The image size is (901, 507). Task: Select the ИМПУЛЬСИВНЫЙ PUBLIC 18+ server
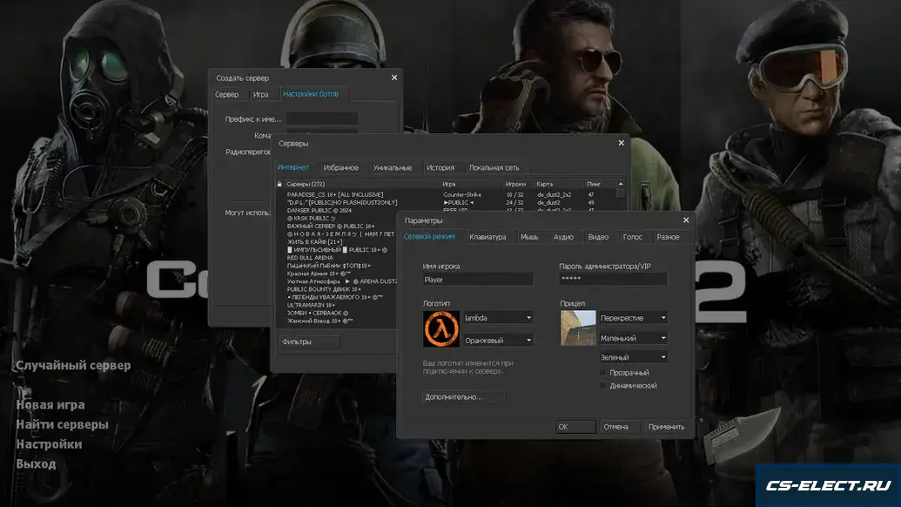(337, 250)
